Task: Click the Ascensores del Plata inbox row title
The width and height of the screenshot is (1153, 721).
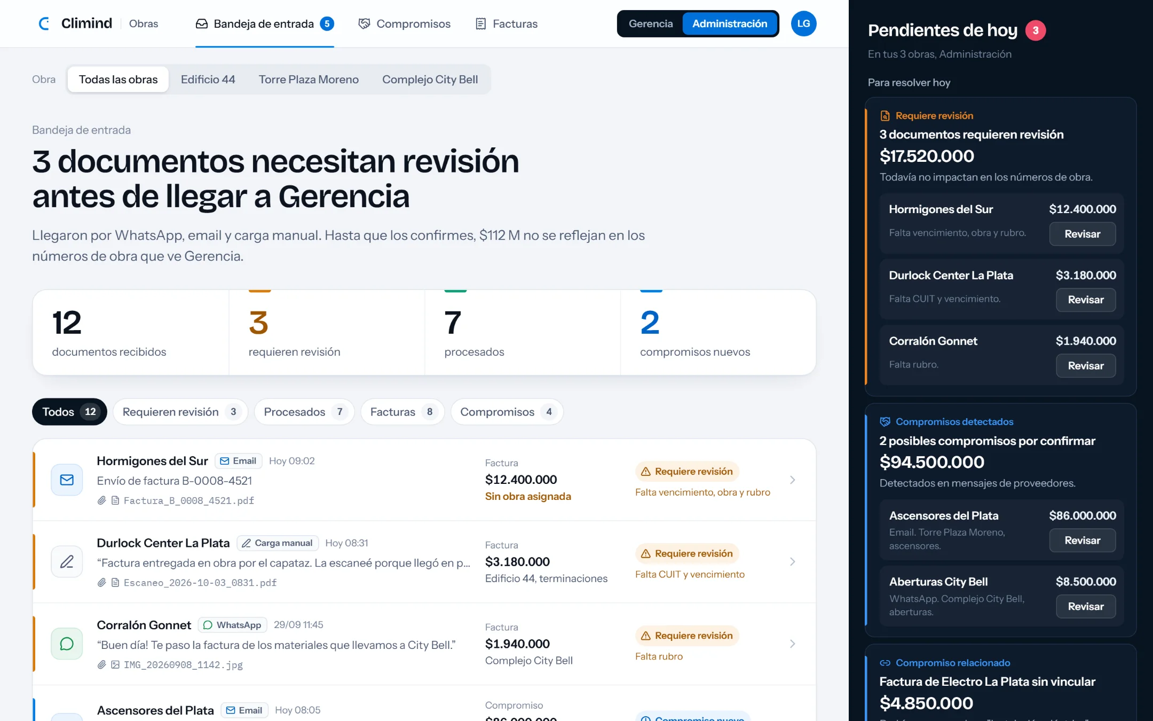Action: pos(155,710)
